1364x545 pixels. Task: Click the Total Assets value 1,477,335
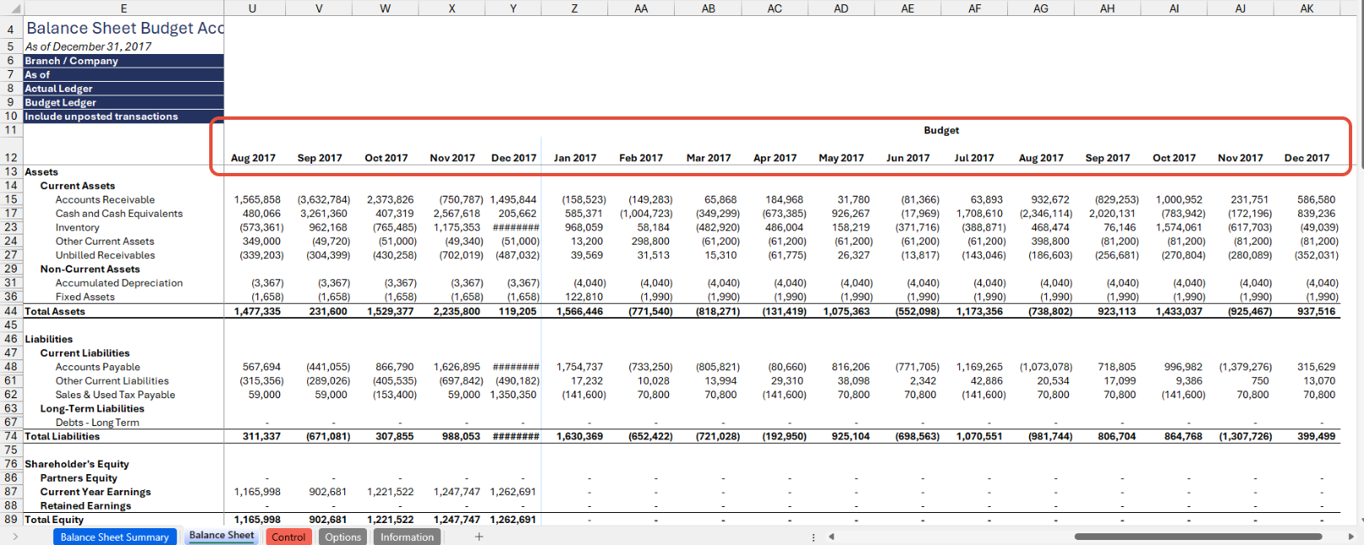coord(257,311)
